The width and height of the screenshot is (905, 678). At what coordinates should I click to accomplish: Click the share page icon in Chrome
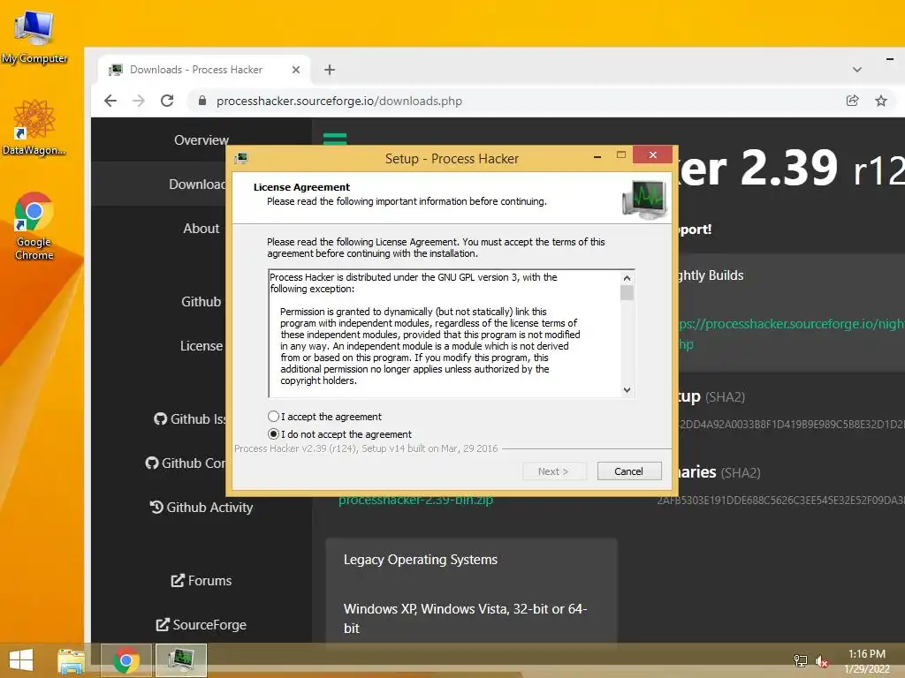click(853, 101)
